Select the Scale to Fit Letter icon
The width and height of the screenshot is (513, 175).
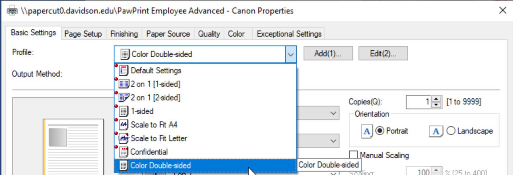124,138
